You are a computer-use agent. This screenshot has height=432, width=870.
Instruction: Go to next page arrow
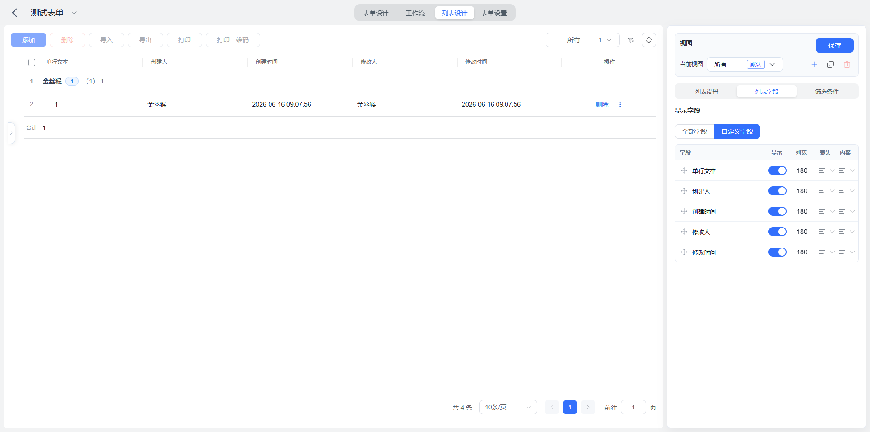coord(588,407)
